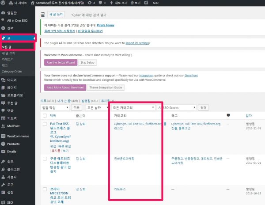265x205 pixels.
Task: Click the 알림판 dashboard icon
Action: pyautogui.click(x=3, y=13)
